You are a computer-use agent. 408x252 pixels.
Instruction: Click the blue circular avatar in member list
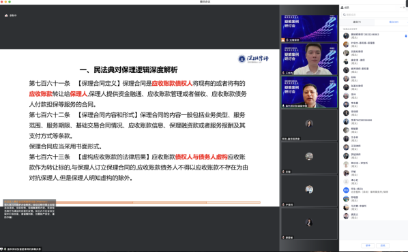point(346,190)
